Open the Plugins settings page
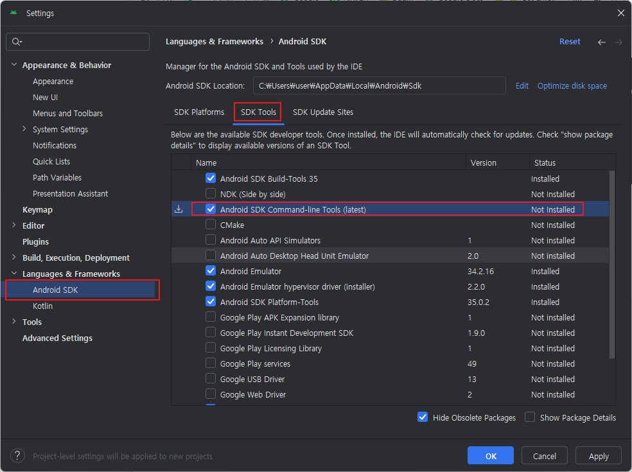 point(35,241)
